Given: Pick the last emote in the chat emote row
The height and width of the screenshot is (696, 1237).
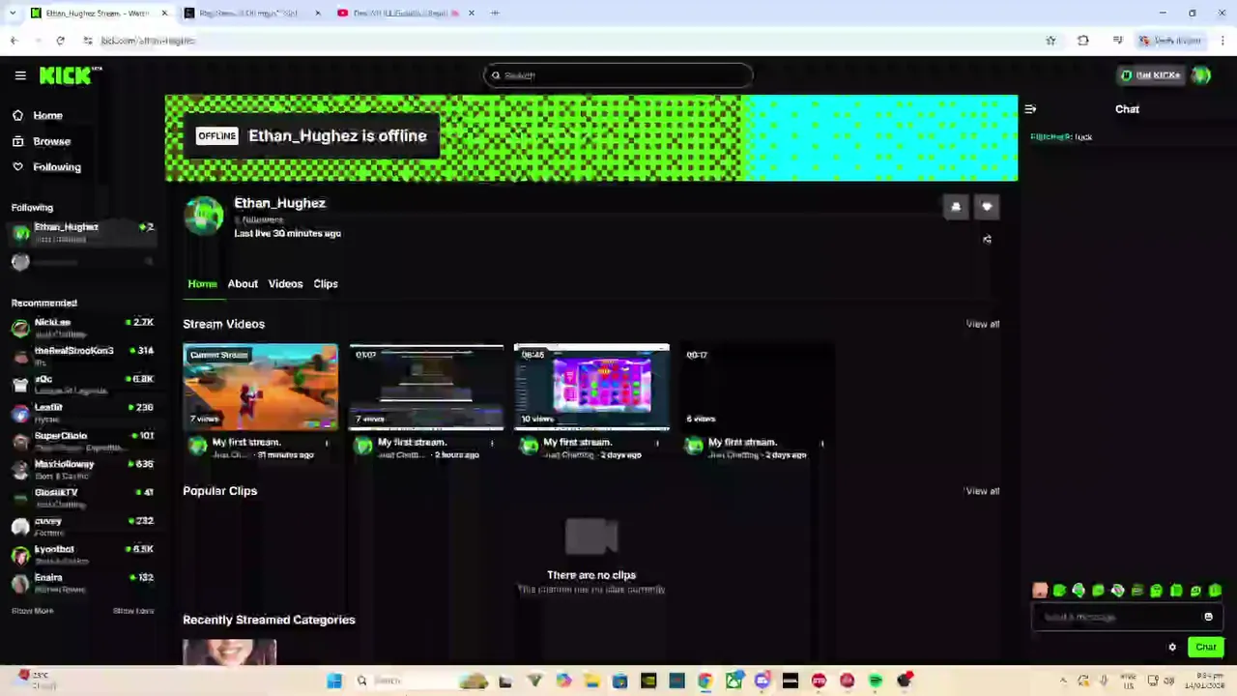Looking at the screenshot, I should tap(1215, 590).
